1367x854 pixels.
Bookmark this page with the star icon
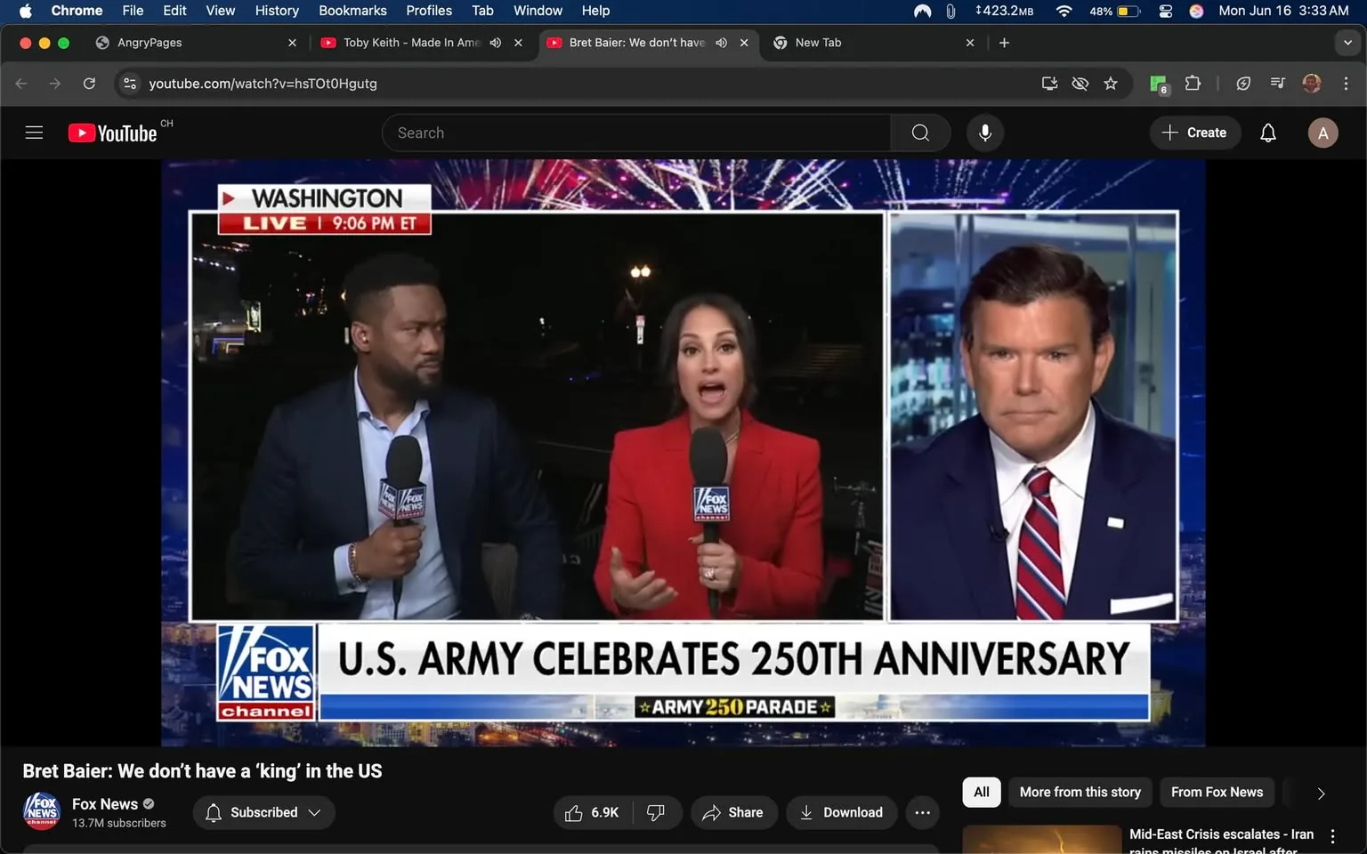click(x=1111, y=83)
